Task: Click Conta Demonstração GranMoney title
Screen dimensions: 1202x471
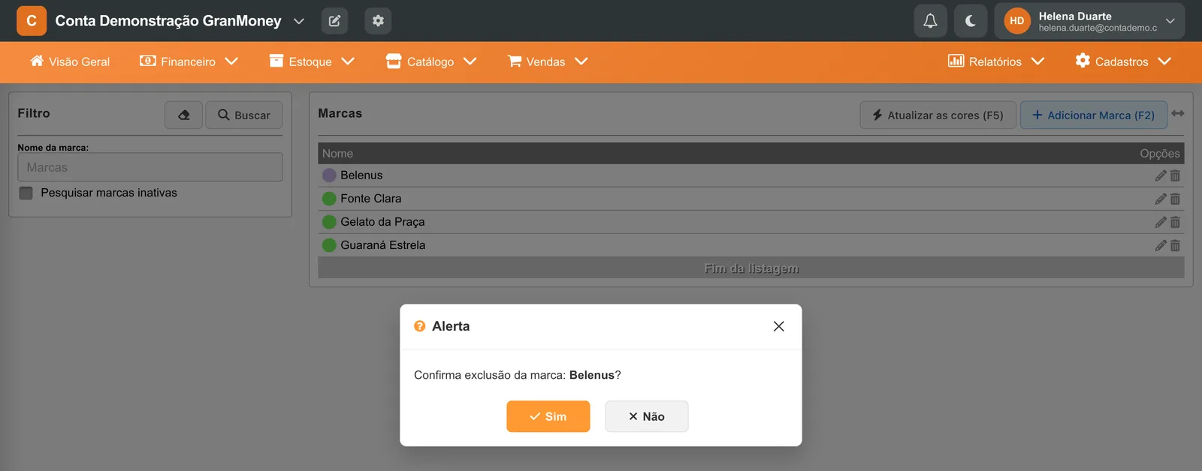Action: pyautogui.click(x=168, y=21)
